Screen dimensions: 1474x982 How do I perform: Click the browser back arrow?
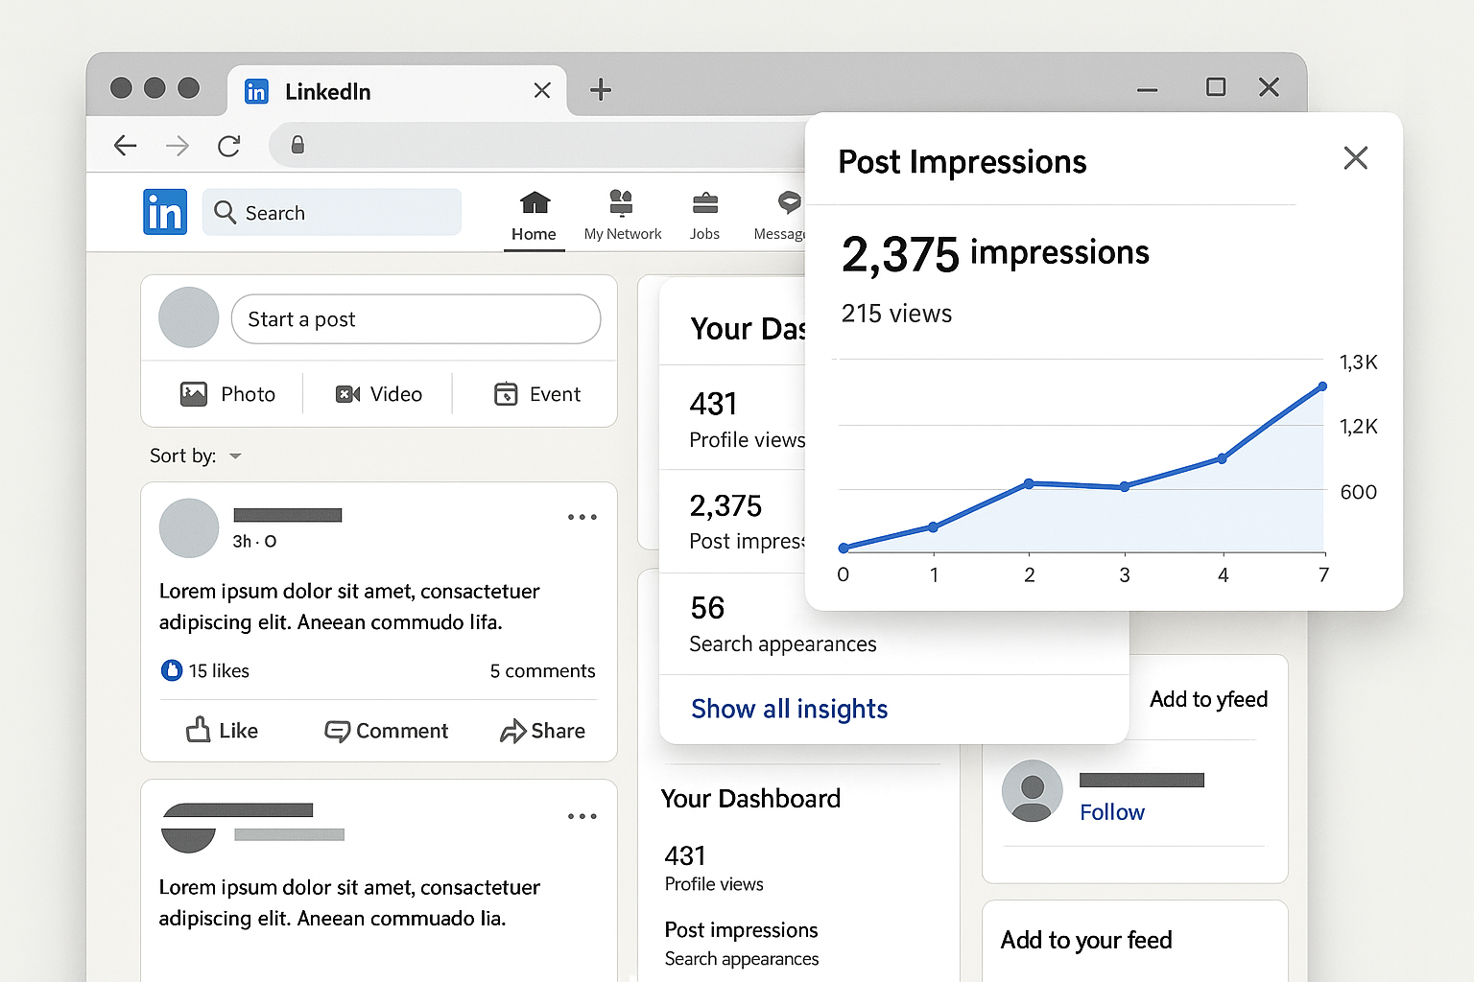tap(126, 146)
